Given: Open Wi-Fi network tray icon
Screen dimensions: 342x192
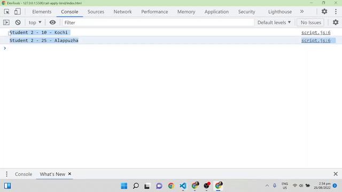Looking at the screenshot, I should click(x=294, y=186).
